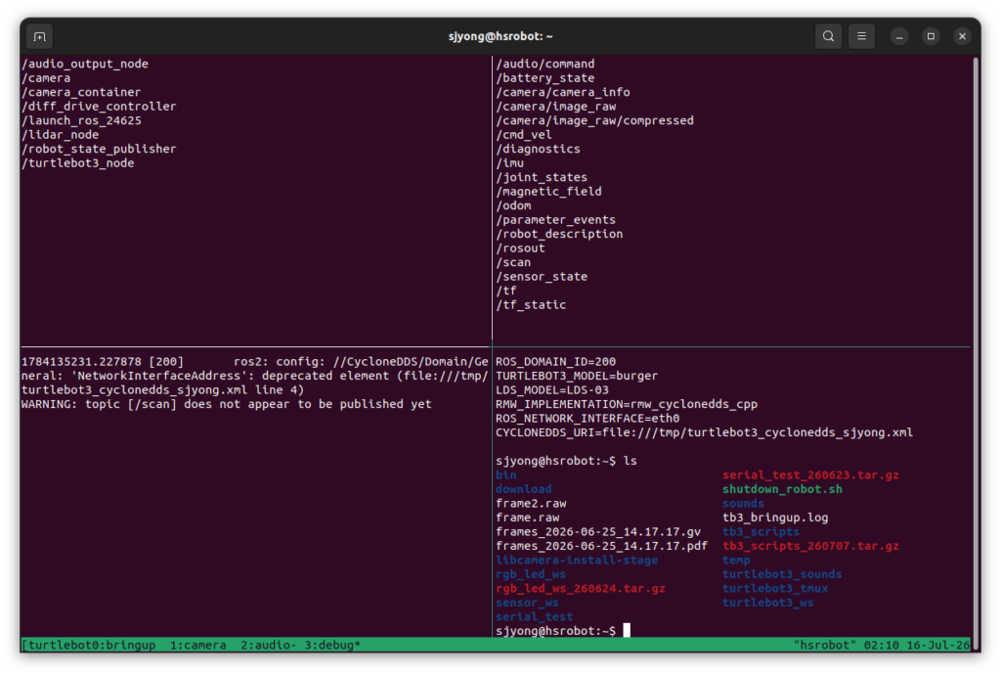Screen dimensions: 1001x675
Task: Click the /camera/image_raw/compressed topic
Action: click(x=595, y=120)
